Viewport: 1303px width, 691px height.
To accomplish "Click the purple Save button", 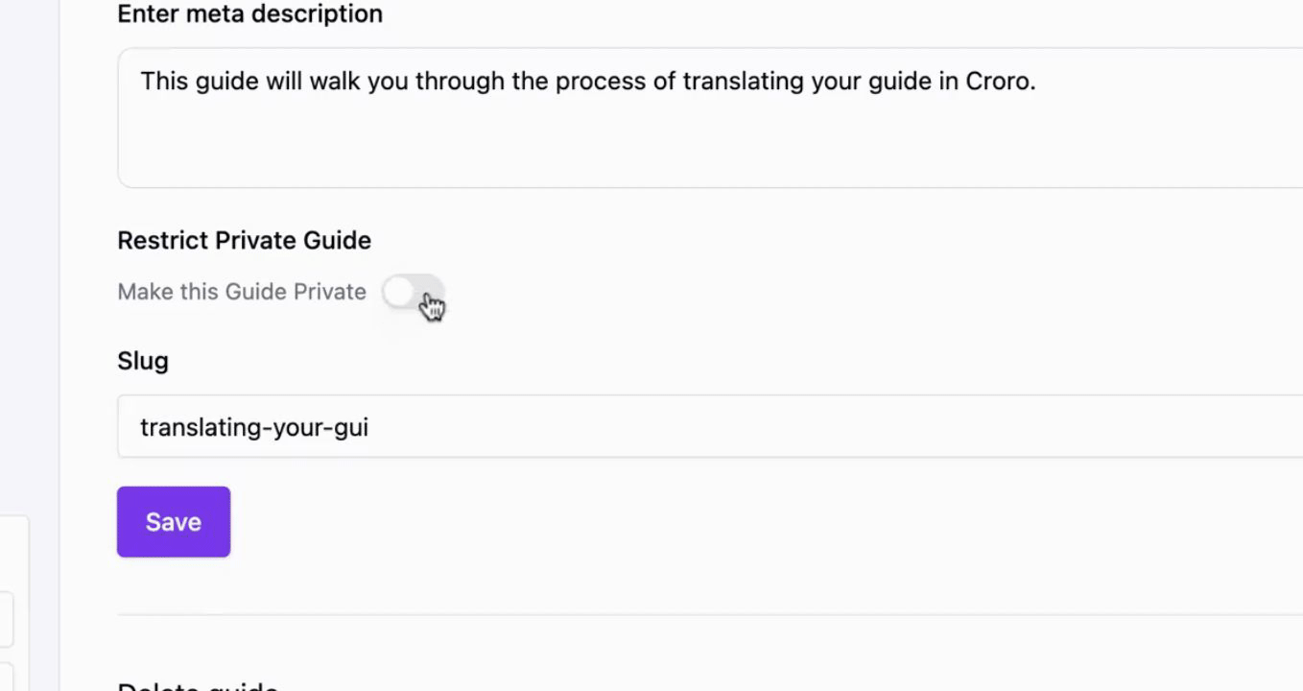I will (174, 521).
